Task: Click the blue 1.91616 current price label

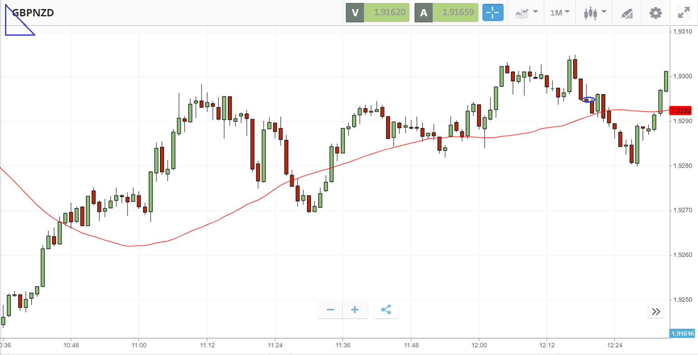Action: [682, 334]
